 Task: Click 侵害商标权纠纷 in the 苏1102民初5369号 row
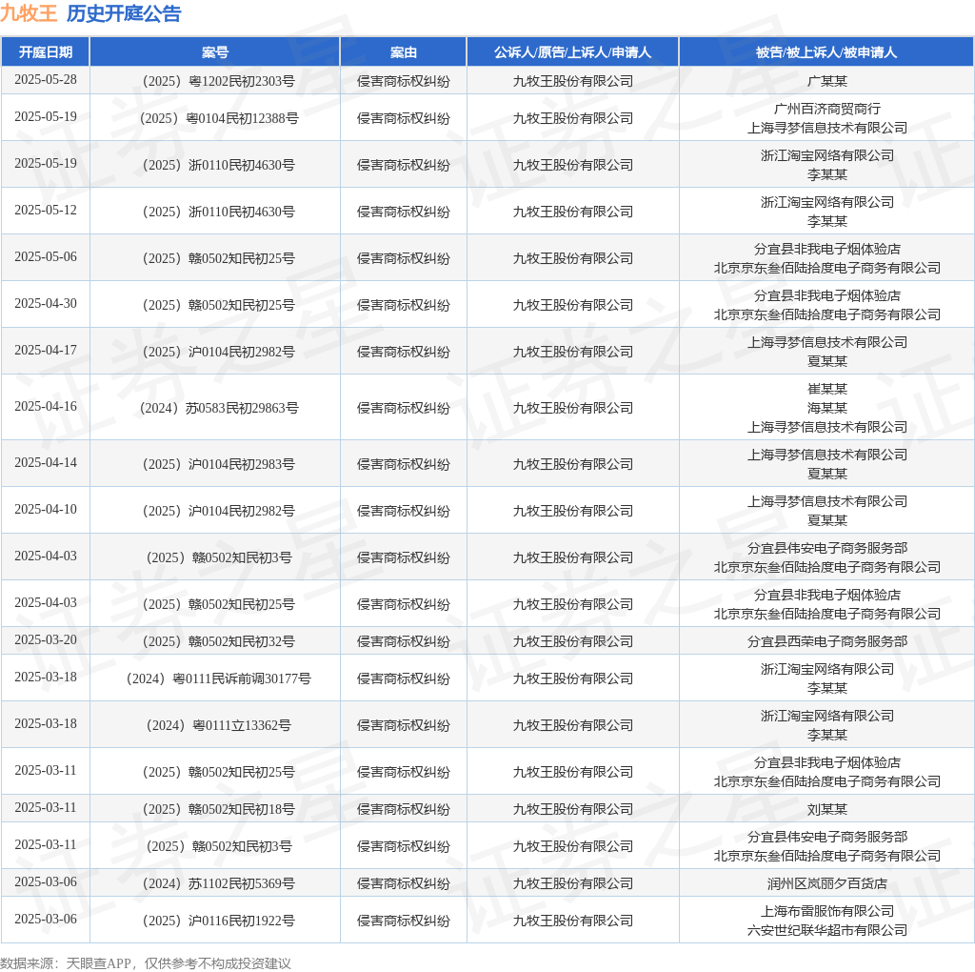[x=404, y=883]
